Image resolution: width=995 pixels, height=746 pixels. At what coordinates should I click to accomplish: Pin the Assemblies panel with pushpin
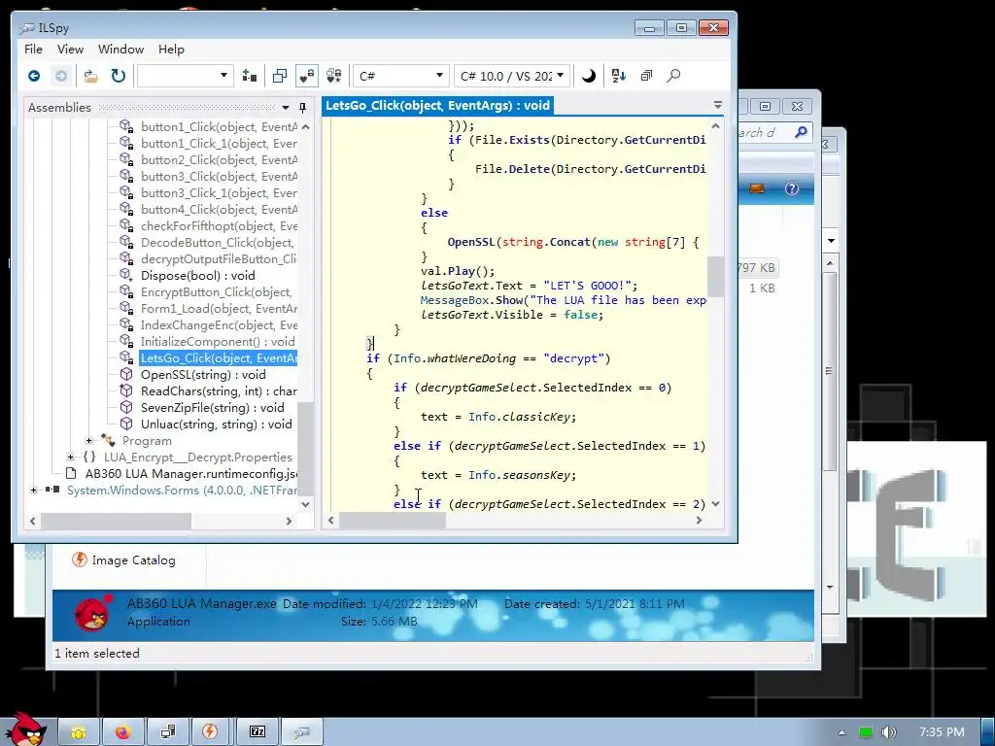click(x=303, y=108)
